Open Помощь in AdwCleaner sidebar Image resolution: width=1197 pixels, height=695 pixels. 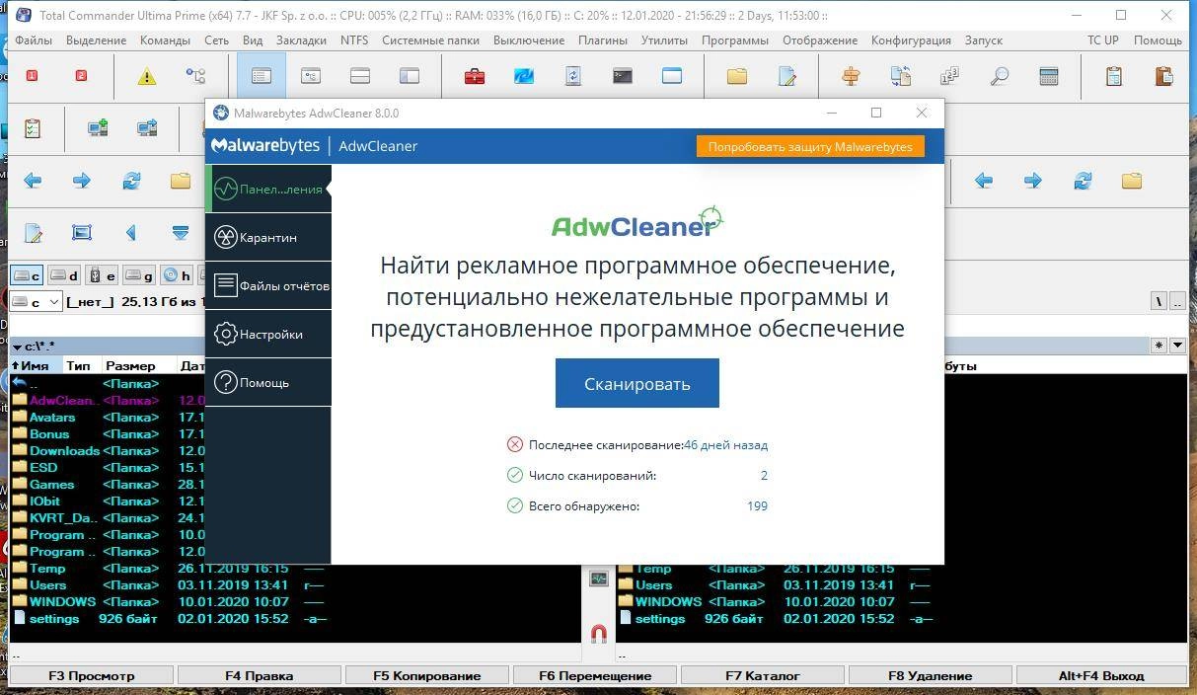coord(267,382)
